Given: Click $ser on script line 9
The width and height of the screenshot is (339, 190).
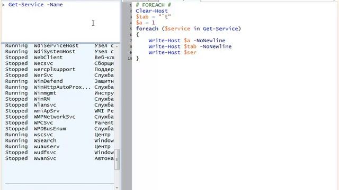Looking at the screenshot, I should click(x=190, y=52).
